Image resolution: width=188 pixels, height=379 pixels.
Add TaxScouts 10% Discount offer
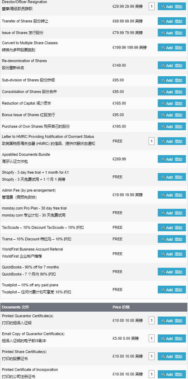(172, 227)
